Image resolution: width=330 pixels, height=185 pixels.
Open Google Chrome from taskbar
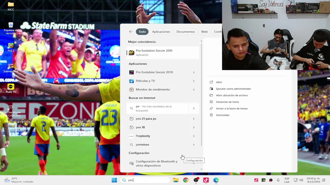[x=186, y=180]
